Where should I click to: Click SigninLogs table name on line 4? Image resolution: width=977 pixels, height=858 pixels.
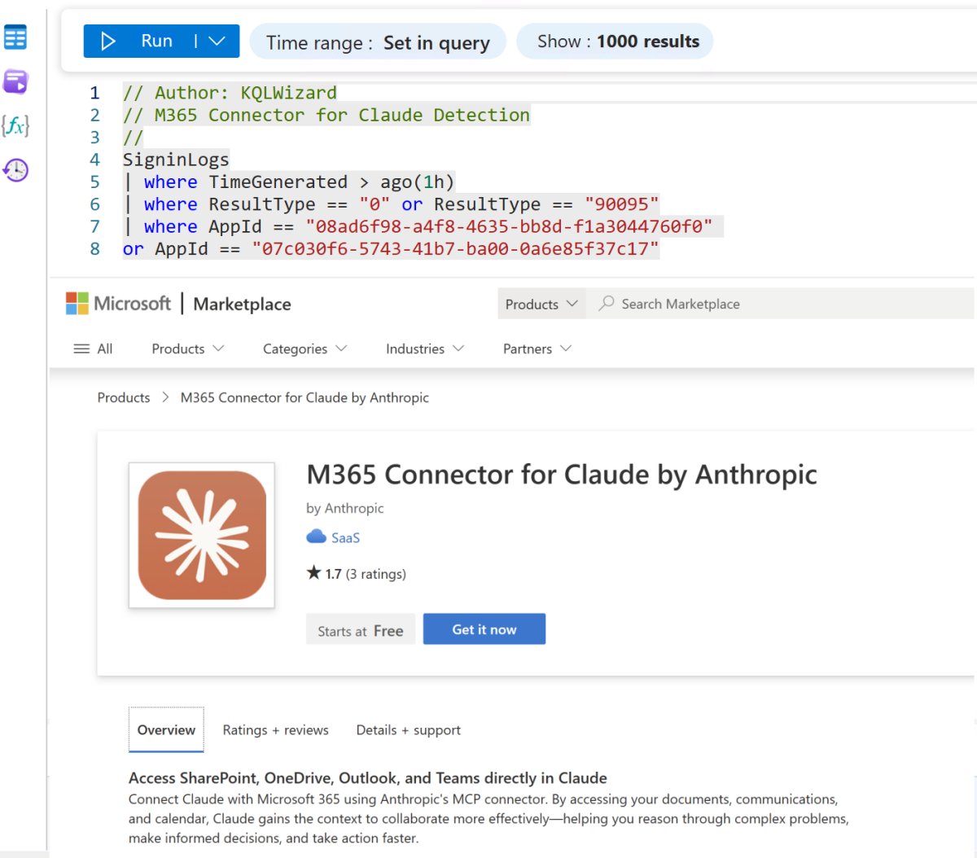tap(176, 160)
